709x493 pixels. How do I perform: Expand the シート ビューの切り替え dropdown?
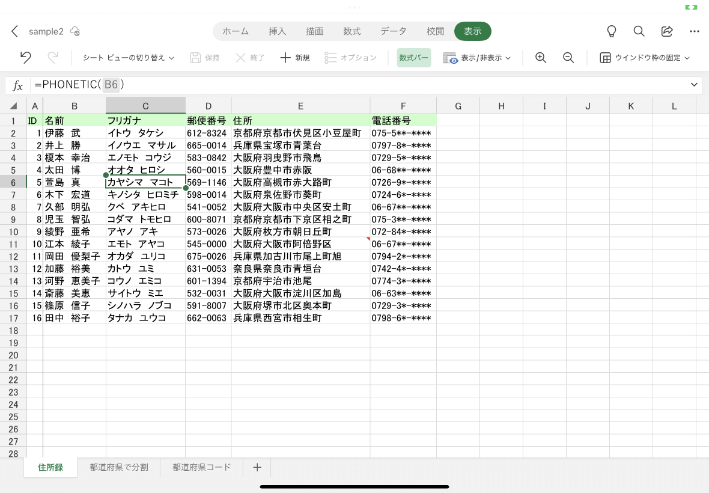point(129,58)
